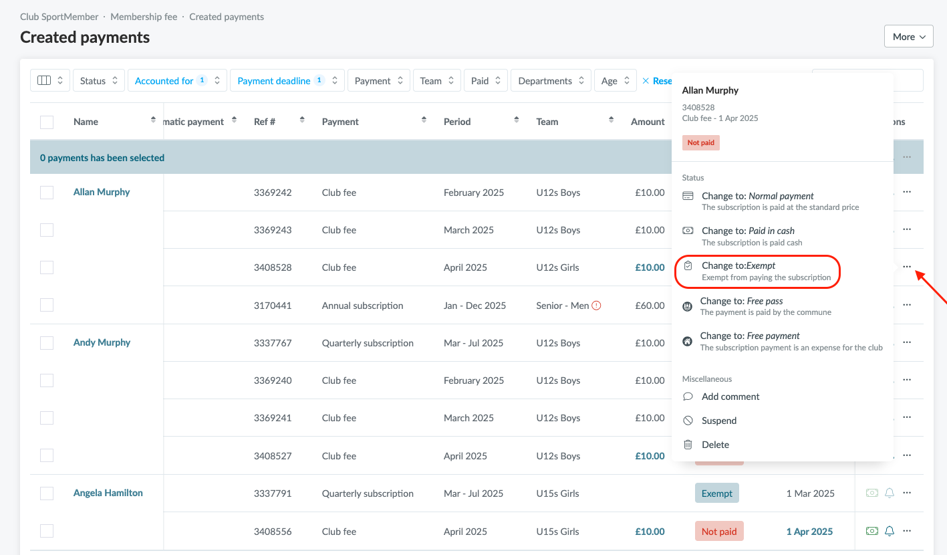Viewport: 947px width, 555px height.
Task: Choose Change to: Exempt in the menu
Action: [x=757, y=271]
